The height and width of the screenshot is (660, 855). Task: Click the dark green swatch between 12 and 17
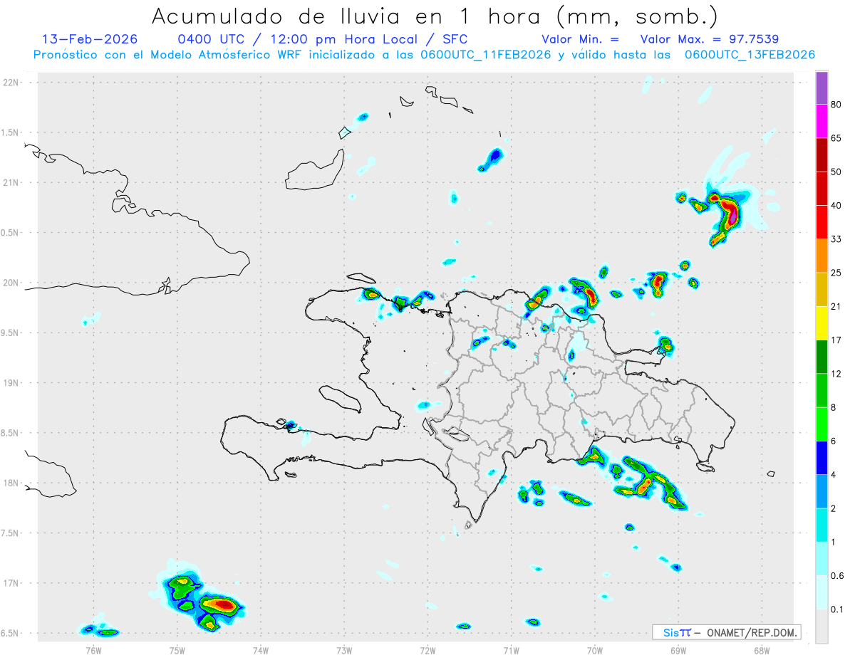[822, 357]
